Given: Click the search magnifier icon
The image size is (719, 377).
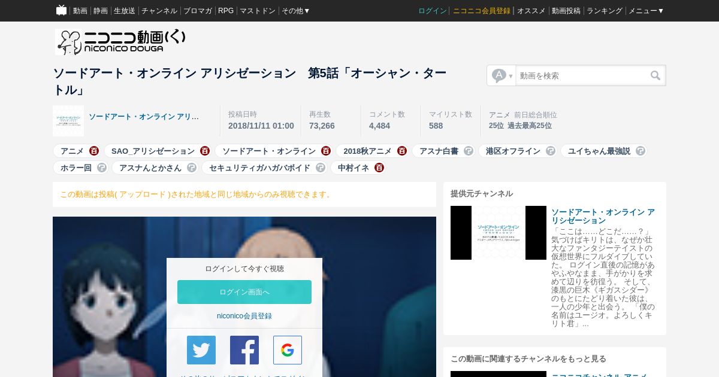Looking at the screenshot, I should pos(655,75).
